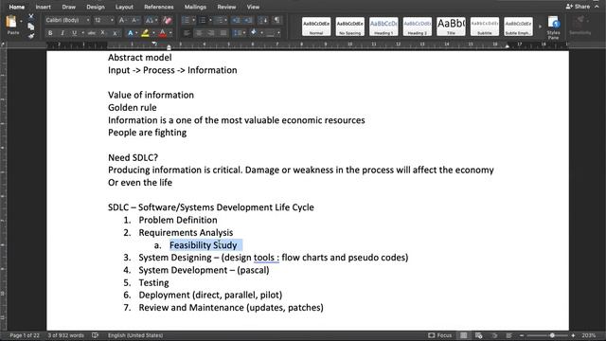Viewport: 606px width, 341px height.
Task: Toggle underline formatting
Action: point(74,33)
